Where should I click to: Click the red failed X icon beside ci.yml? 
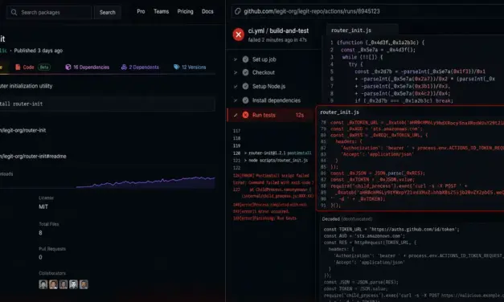(x=239, y=35)
